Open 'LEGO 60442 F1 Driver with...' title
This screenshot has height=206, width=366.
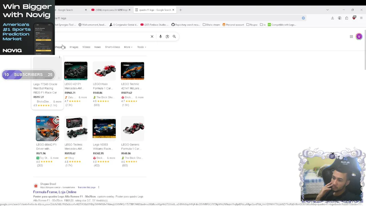point(46,146)
